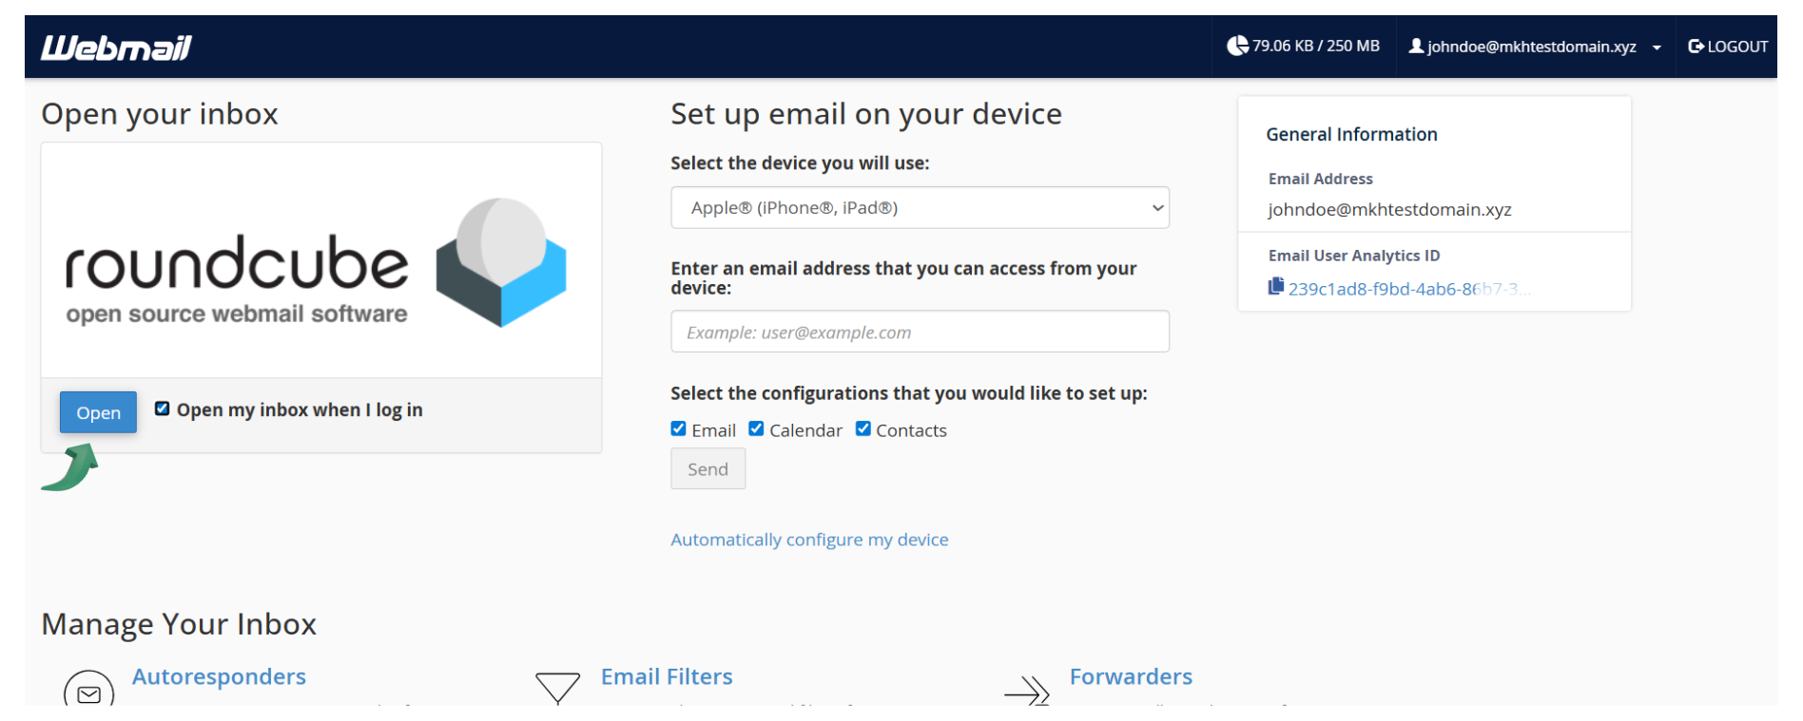Click the roundcube logo image
This screenshot has width=1803, height=721.
(x=316, y=263)
